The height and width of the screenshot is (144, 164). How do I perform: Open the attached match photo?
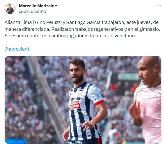point(83,100)
